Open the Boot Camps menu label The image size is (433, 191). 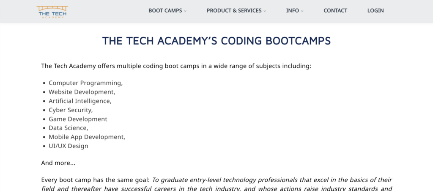point(165,11)
